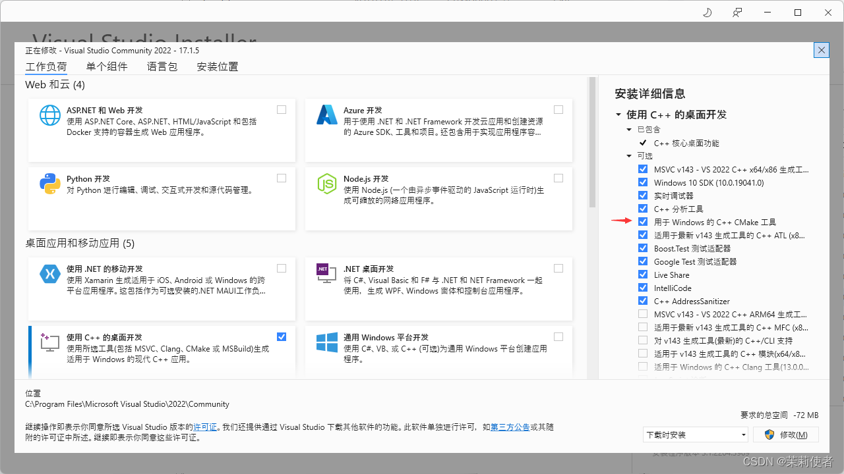This screenshot has height=474, width=844.
Task: Enable the .NET mobile development workload checkbox
Action: (282, 269)
